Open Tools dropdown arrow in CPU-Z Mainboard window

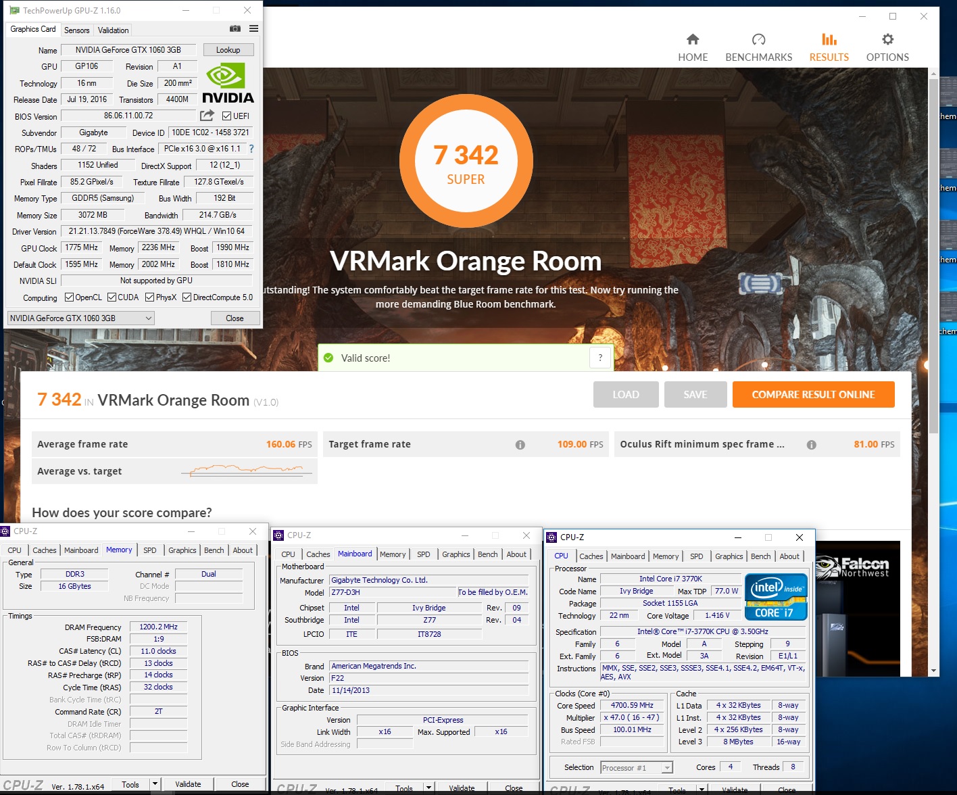(428, 788)
